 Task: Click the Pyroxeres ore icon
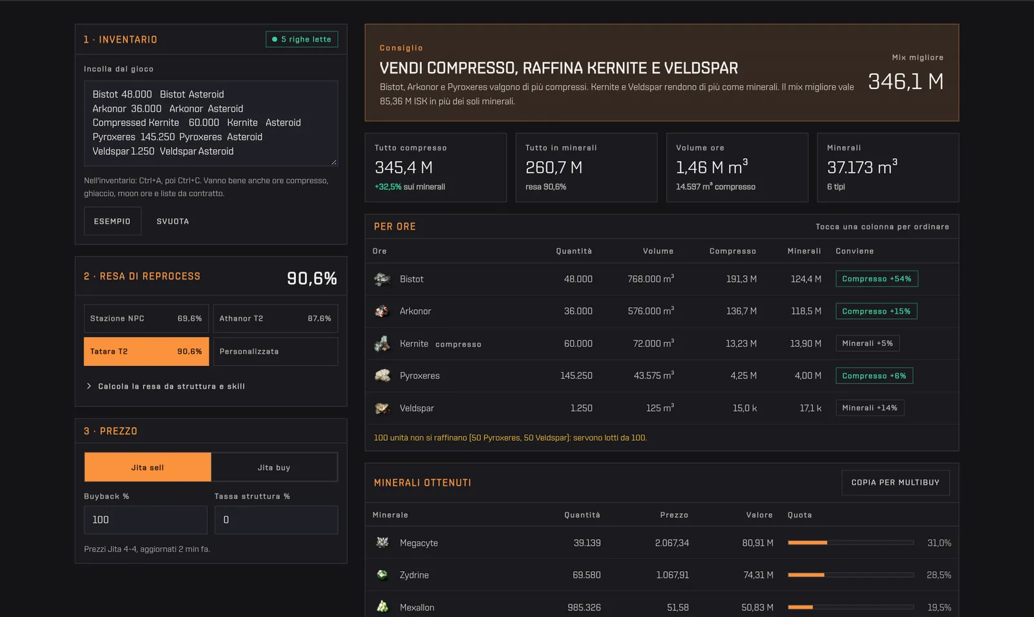[382, 376]
